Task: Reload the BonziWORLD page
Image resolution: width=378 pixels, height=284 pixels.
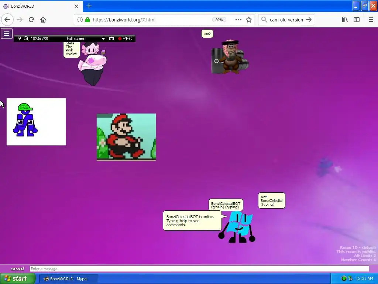Action: [31, 20]
